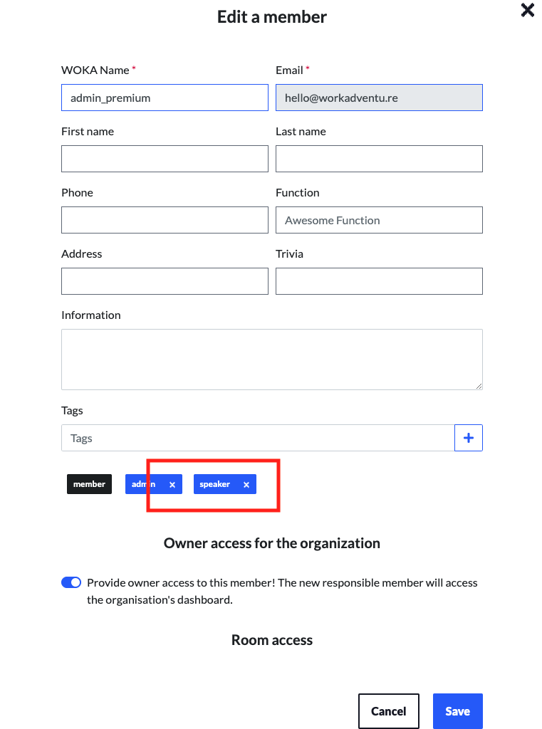Click the close X icon at top right
542x729 pixels.
[527, 11]
